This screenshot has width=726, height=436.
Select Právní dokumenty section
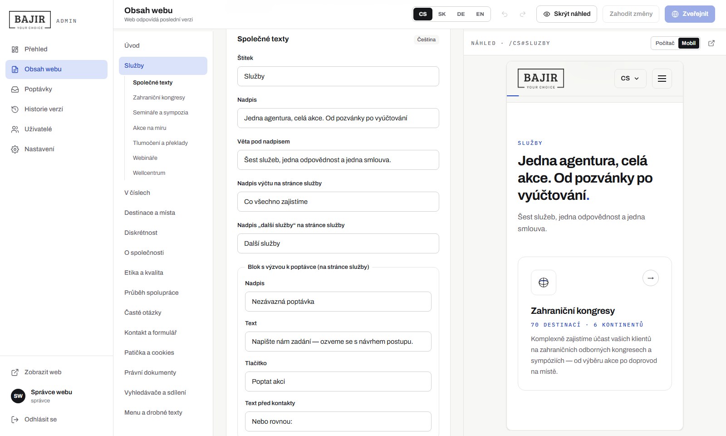coord(163,372)
